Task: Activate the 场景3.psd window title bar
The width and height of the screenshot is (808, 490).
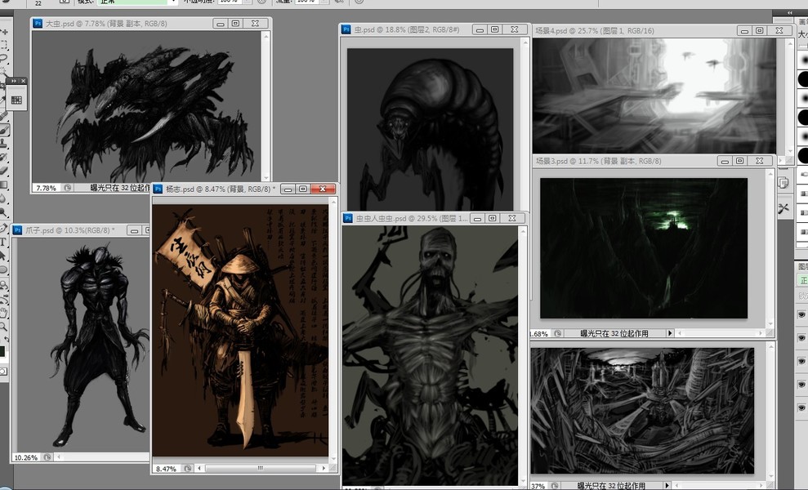Action: click(x=653, y=161)
